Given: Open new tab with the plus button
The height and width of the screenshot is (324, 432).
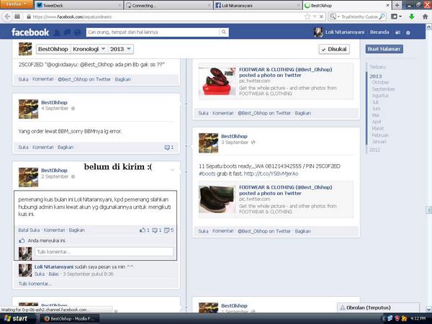Looking at the screenshot, I should (397, 5).
